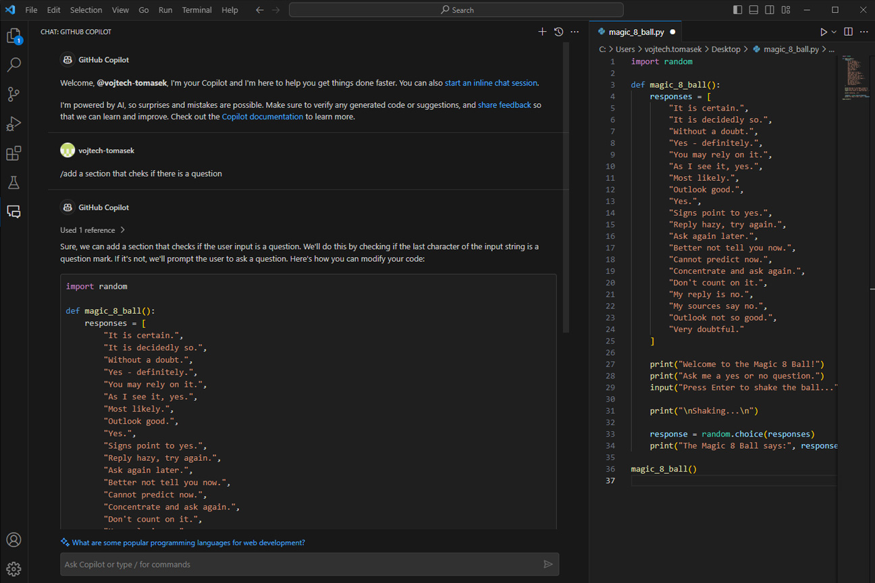This screenshot has width=875, height=583.
Task: Click the sparkle icon beside the suggested question
Action: tap(65, 543)
